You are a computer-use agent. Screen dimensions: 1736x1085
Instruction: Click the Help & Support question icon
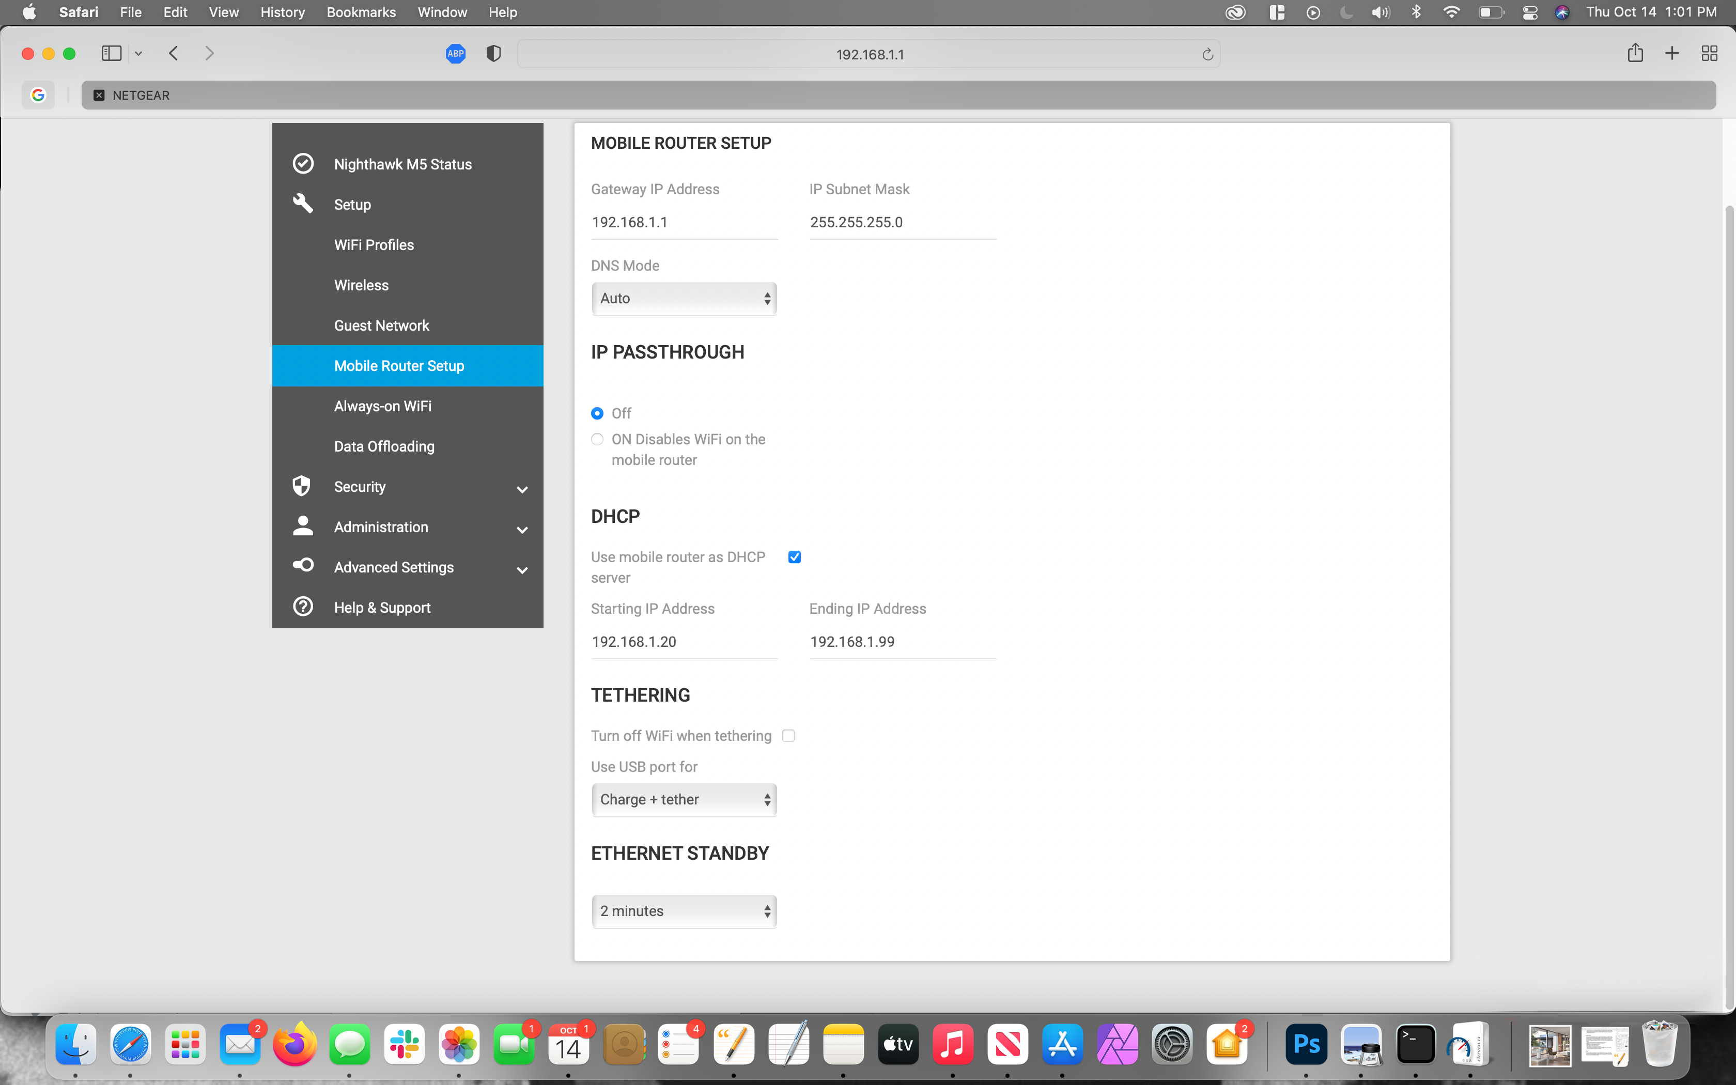tap(303, 607)
